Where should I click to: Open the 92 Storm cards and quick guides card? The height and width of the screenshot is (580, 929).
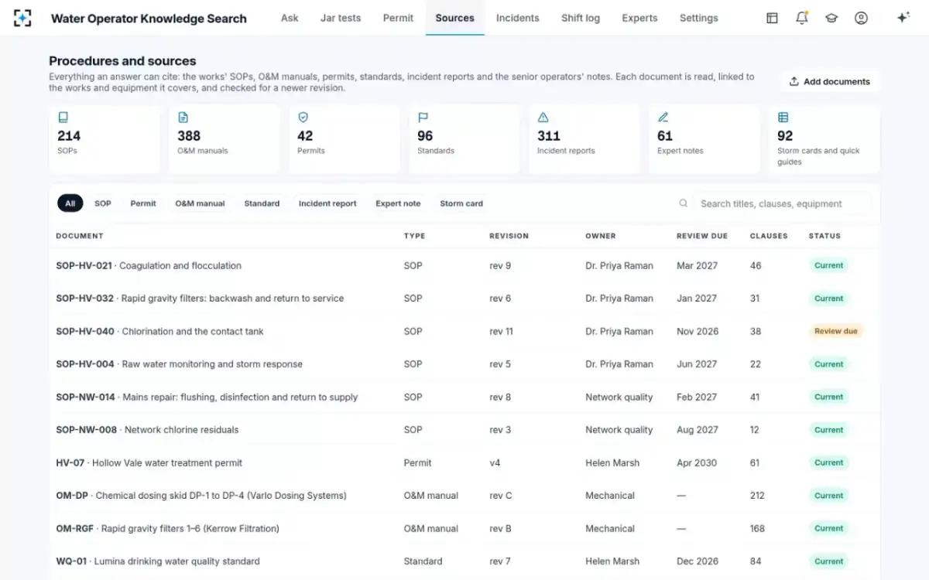pos(824,139)
